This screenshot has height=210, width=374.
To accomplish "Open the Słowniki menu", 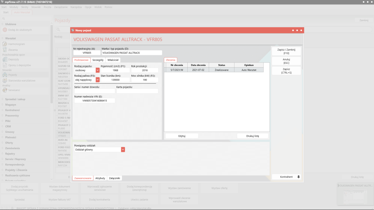I will click(36, 7).
